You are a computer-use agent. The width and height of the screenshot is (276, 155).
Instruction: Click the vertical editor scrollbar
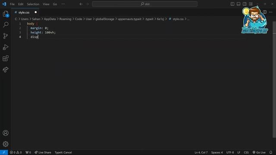(x=274, y=79)
